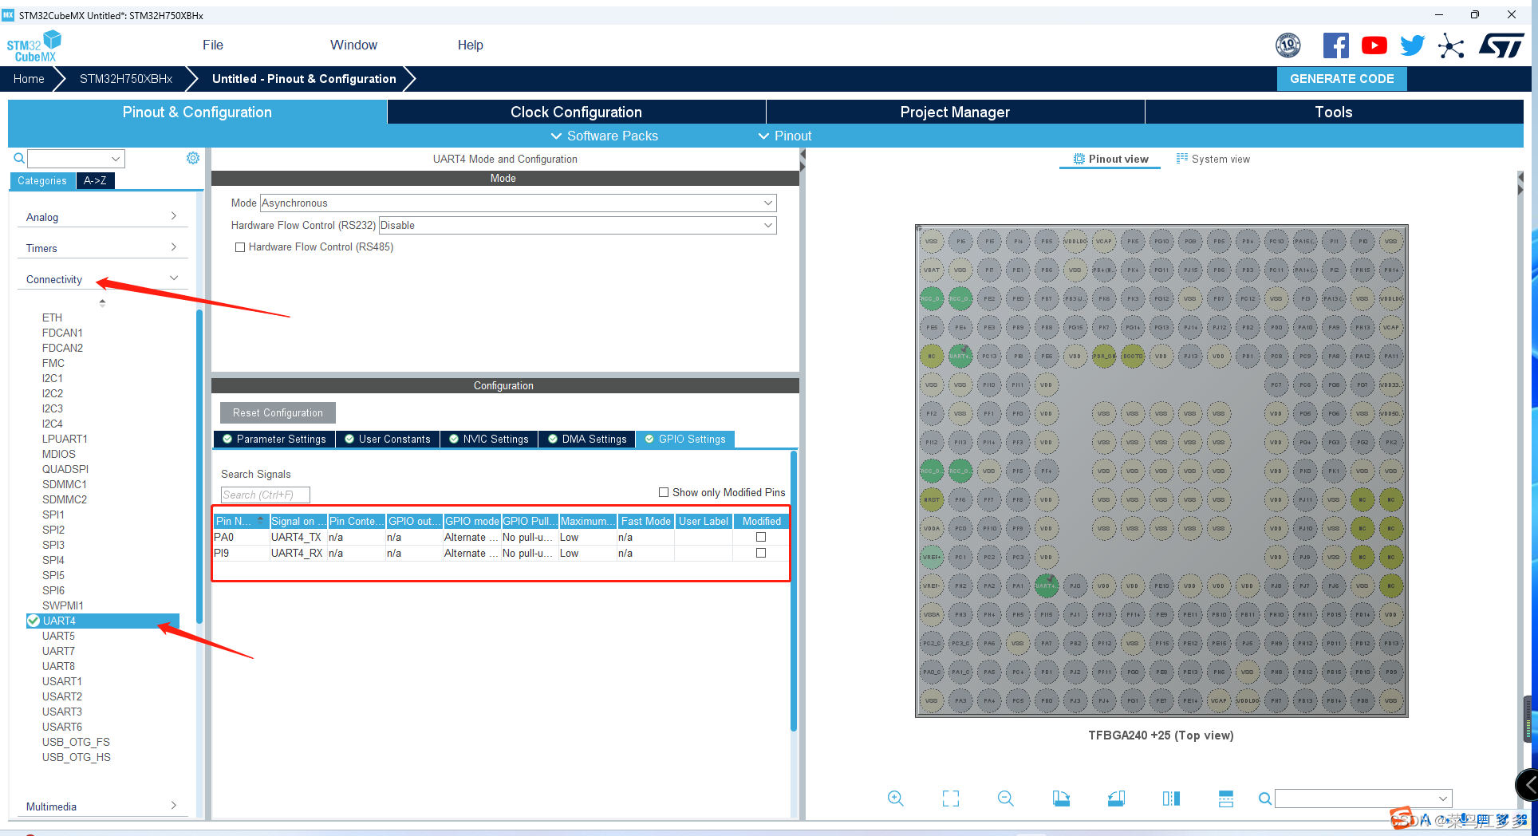Check the Modified box for PI9

click(x=761, y=553)
